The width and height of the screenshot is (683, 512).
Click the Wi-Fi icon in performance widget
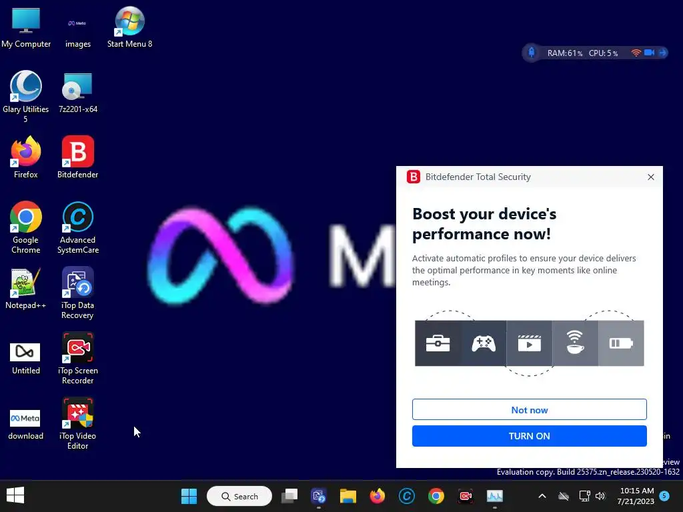(636, 53)
